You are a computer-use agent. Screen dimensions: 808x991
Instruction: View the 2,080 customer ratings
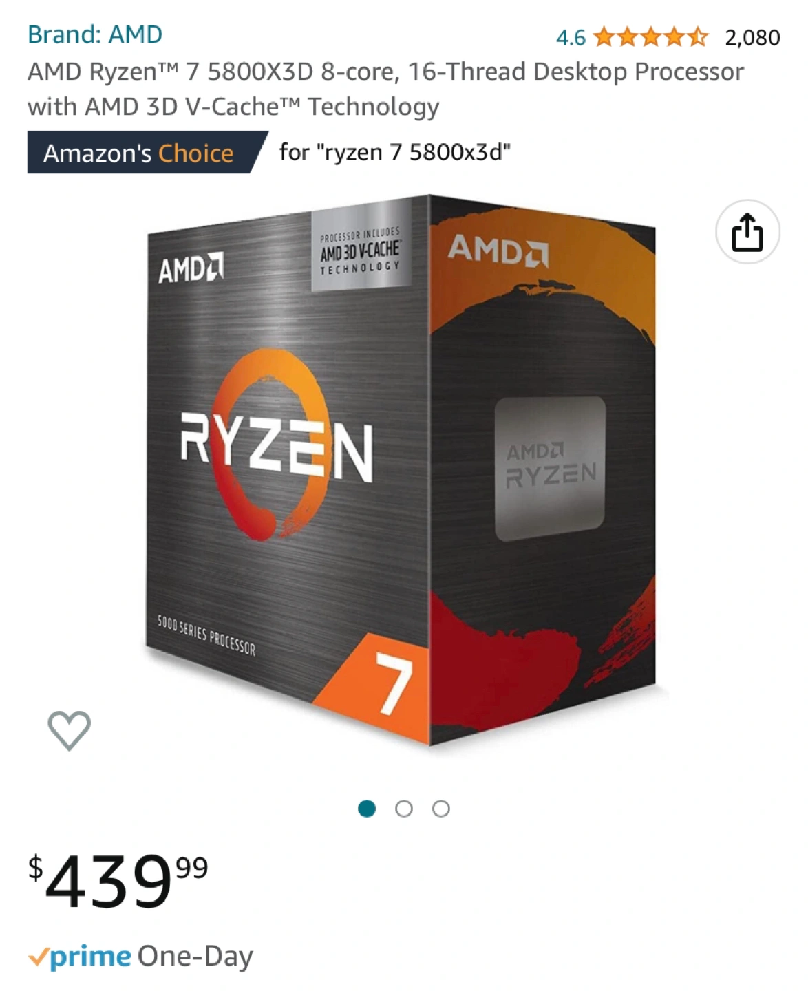[752, 37]
